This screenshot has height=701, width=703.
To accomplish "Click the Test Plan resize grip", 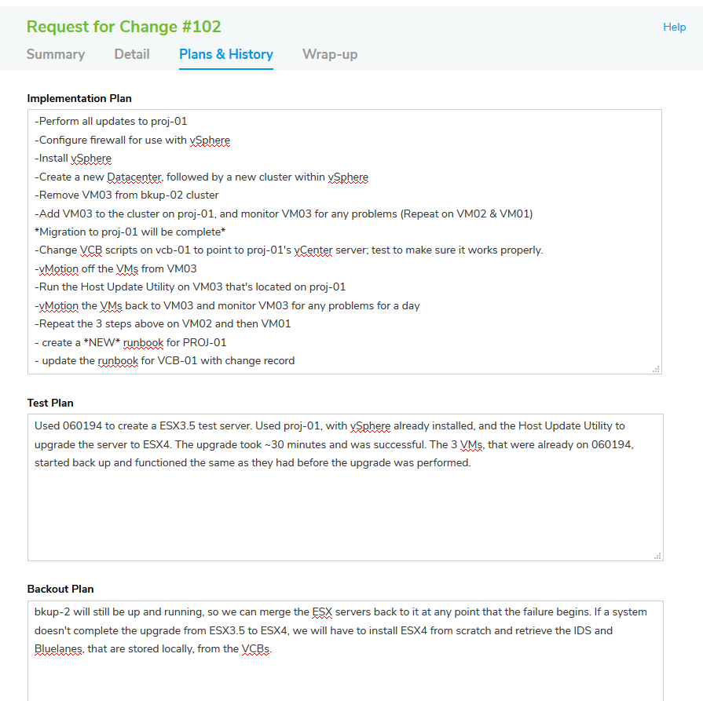I will [x=656, y=554].
